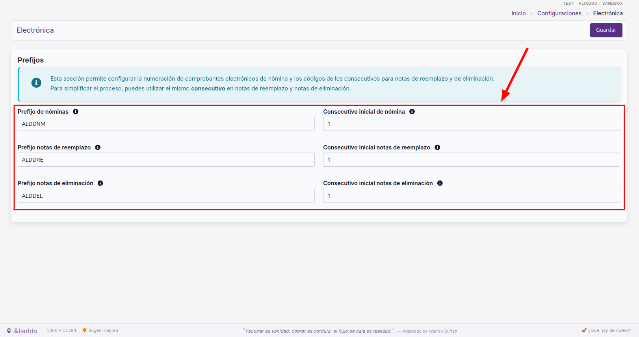This screenshot has height=337, width=639.
Task: Click info icon beside Consecutivo inicial de nómina
Action: [x=412, y=112]
